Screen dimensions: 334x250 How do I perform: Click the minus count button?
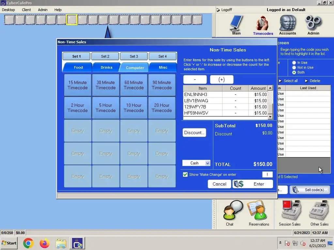[x=195, y=79]
